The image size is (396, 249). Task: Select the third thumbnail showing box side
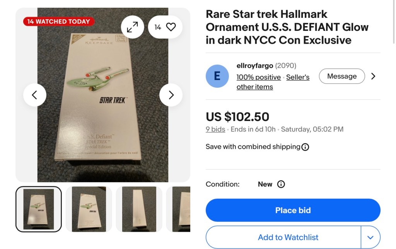pyautogui.click(x=139, y=209)
